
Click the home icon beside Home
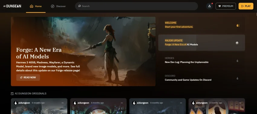coord(31,6)
